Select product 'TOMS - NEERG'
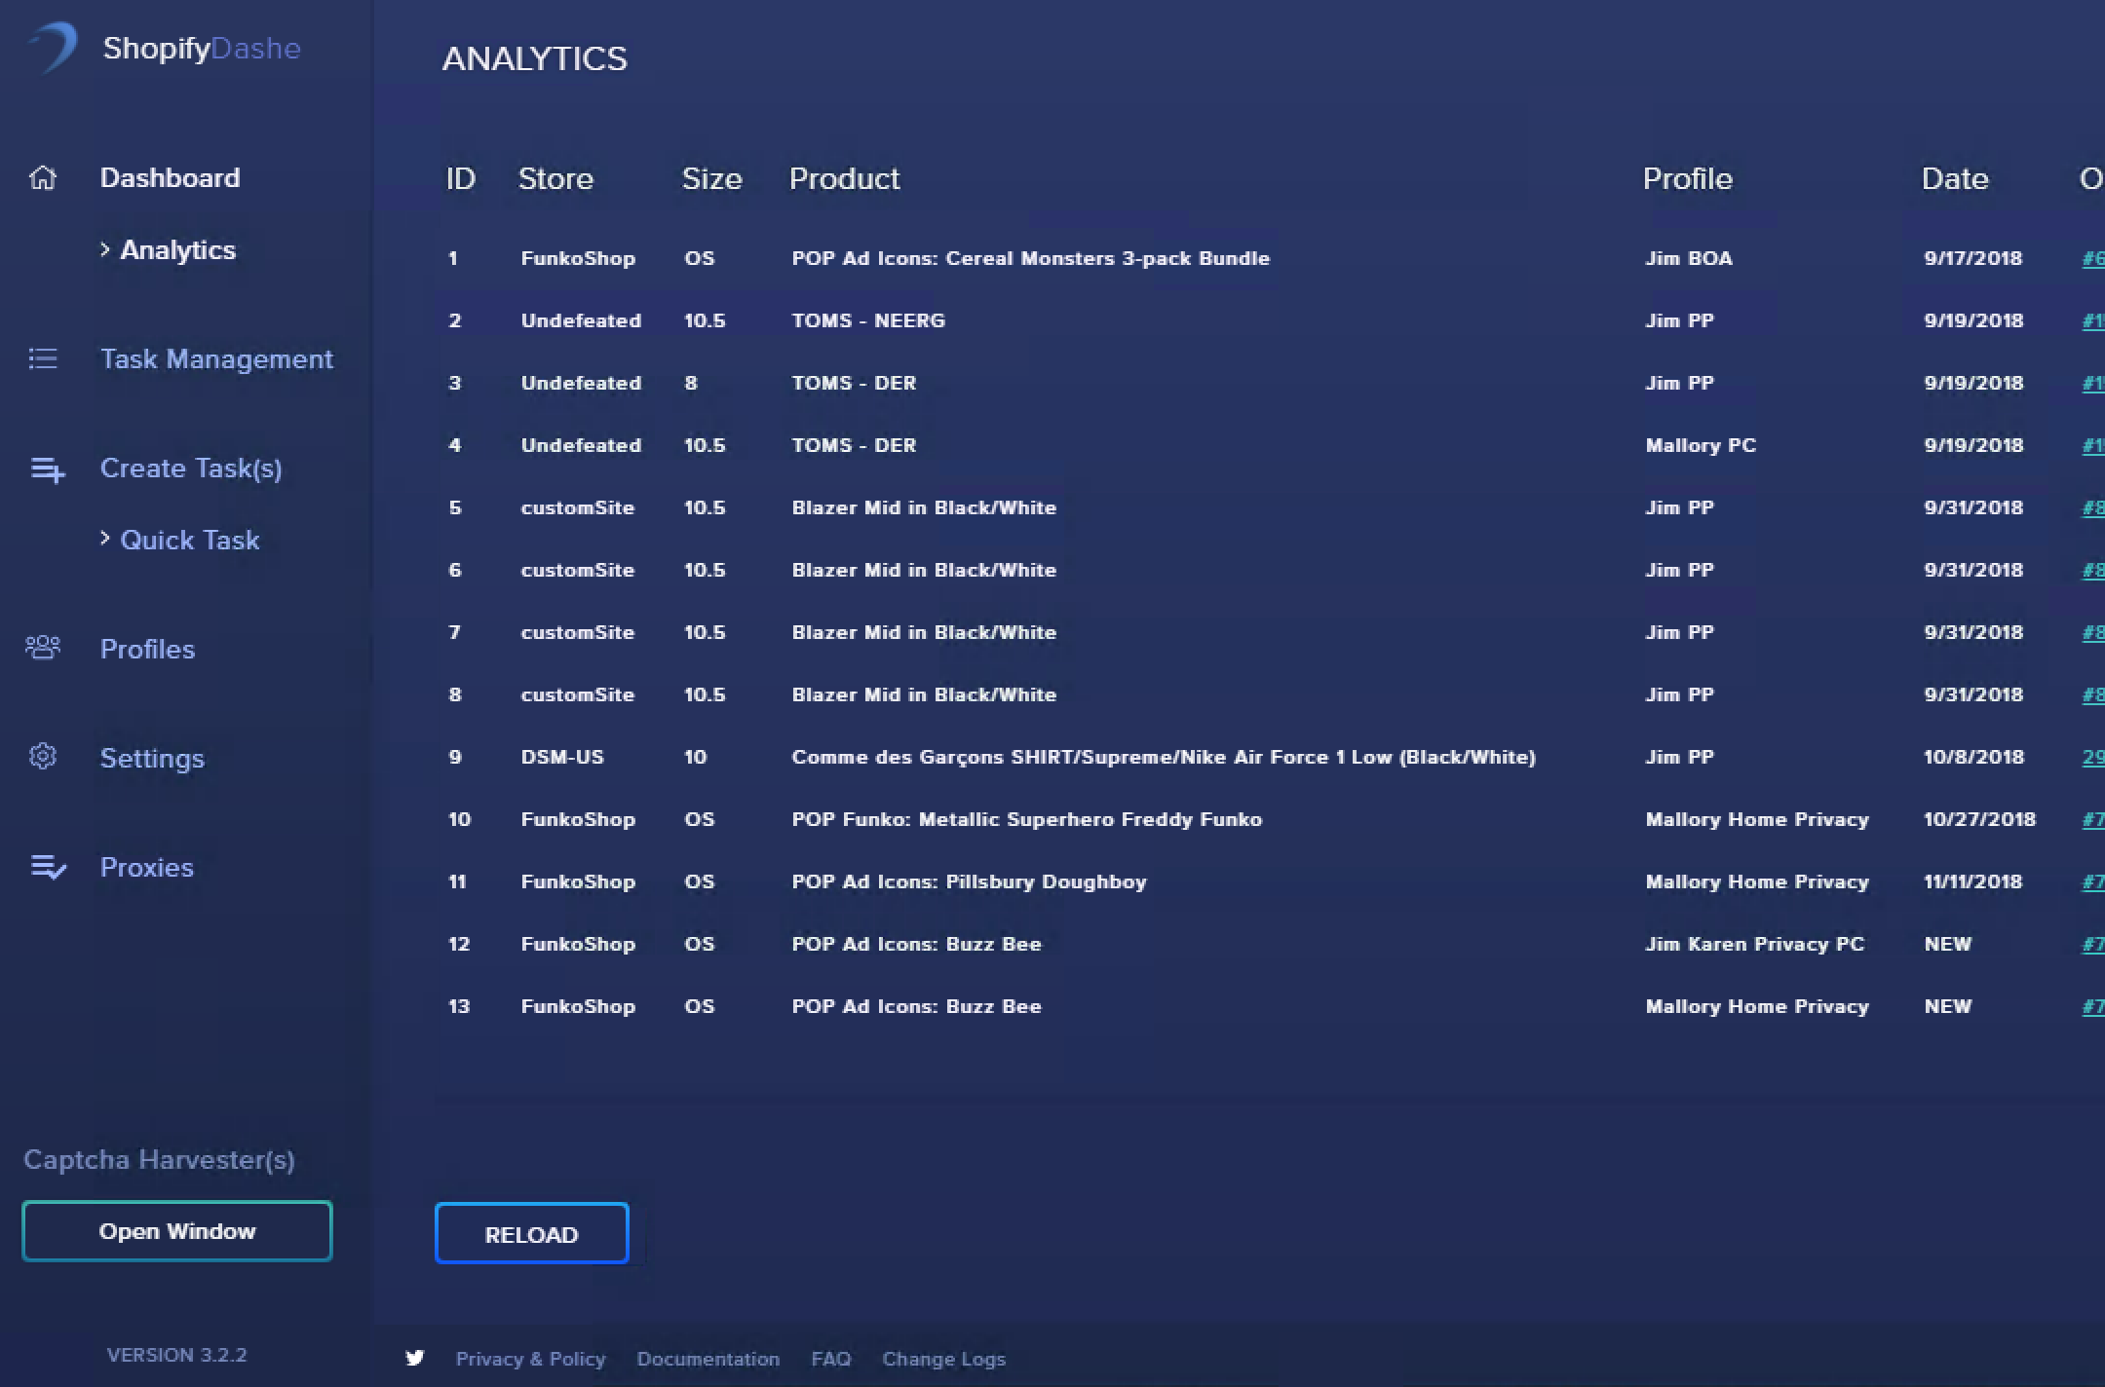Screen dimensions: 2105x1387 coord(868,320)
